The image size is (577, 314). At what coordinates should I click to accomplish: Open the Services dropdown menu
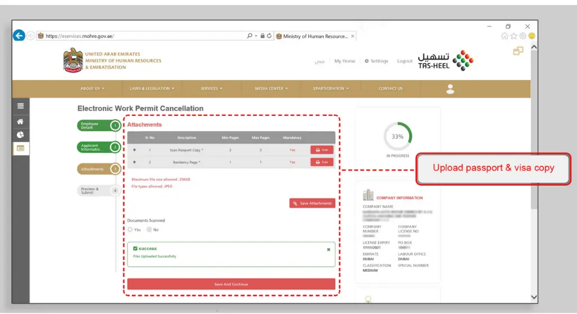212,88
